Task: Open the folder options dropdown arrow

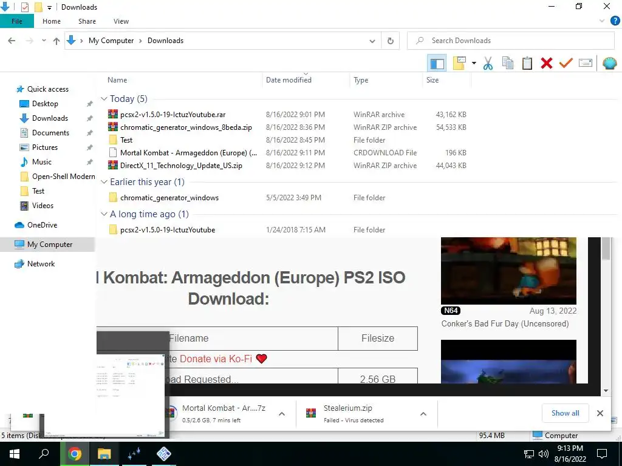Action: (474, 63)
